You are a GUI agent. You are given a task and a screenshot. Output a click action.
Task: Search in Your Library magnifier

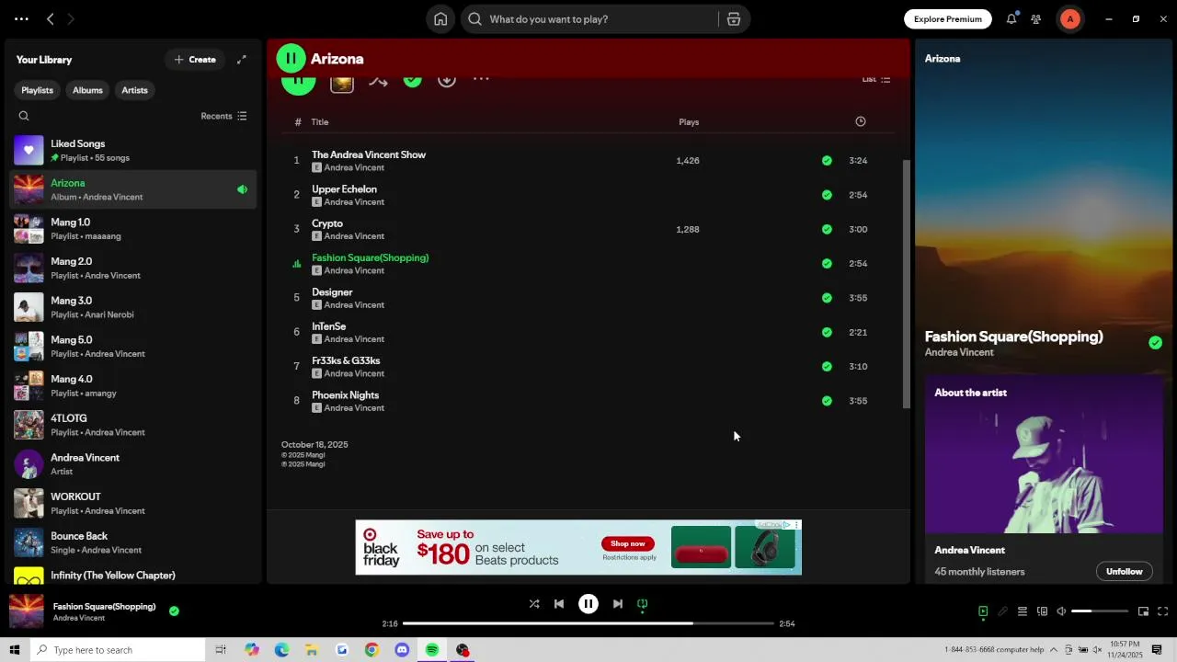(x=24, y=116)
